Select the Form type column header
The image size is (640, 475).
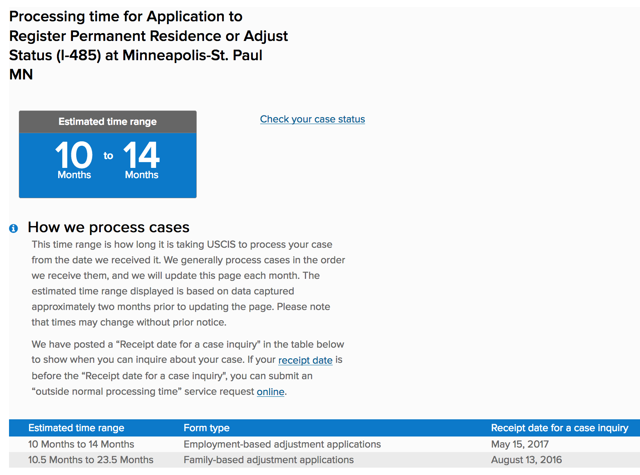(207, 428)
